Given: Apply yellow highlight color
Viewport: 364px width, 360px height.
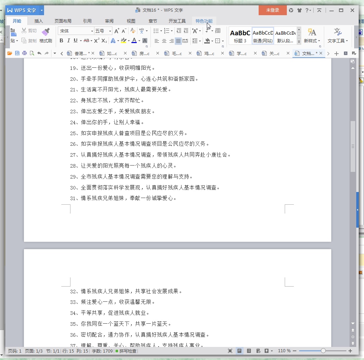Looking at the screenshot, I should (x=123, y=41).
